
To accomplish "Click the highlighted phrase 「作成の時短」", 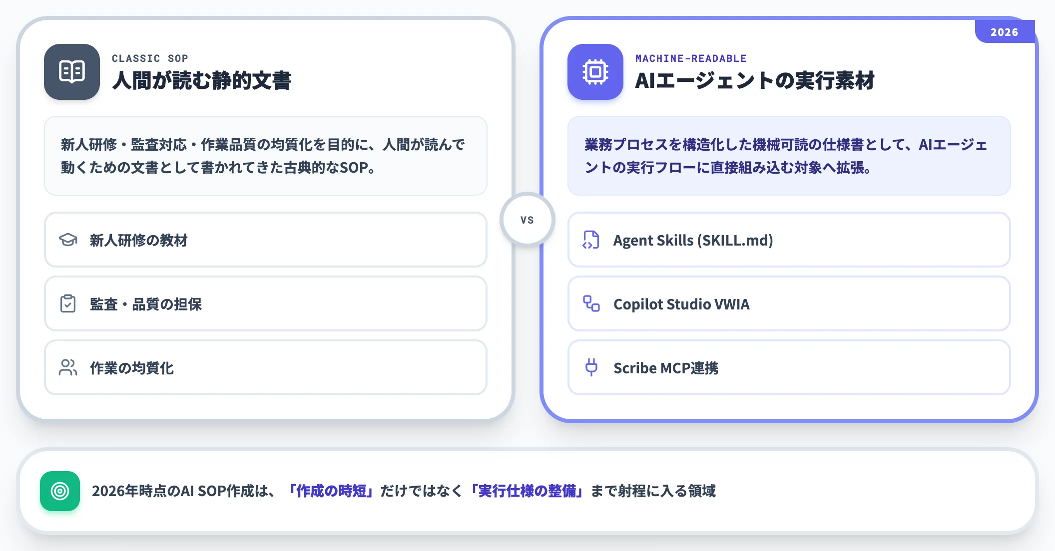I will coord(331,491).
